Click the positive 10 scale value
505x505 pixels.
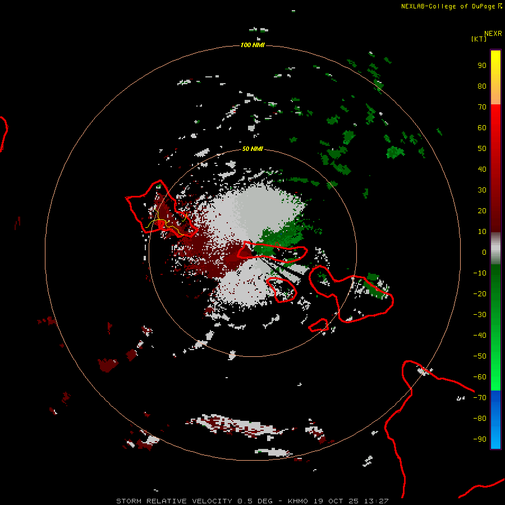[x=482, y=232]
